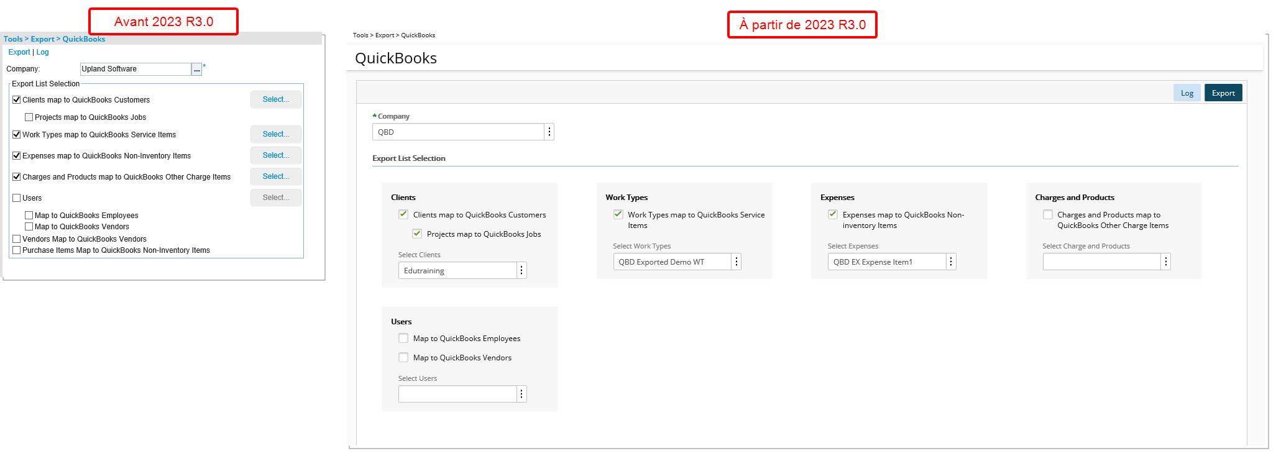This screenshot has width=1276, height=456.
Task: Click QuickBooks in new breadcrumb
Action: (418, 35)
